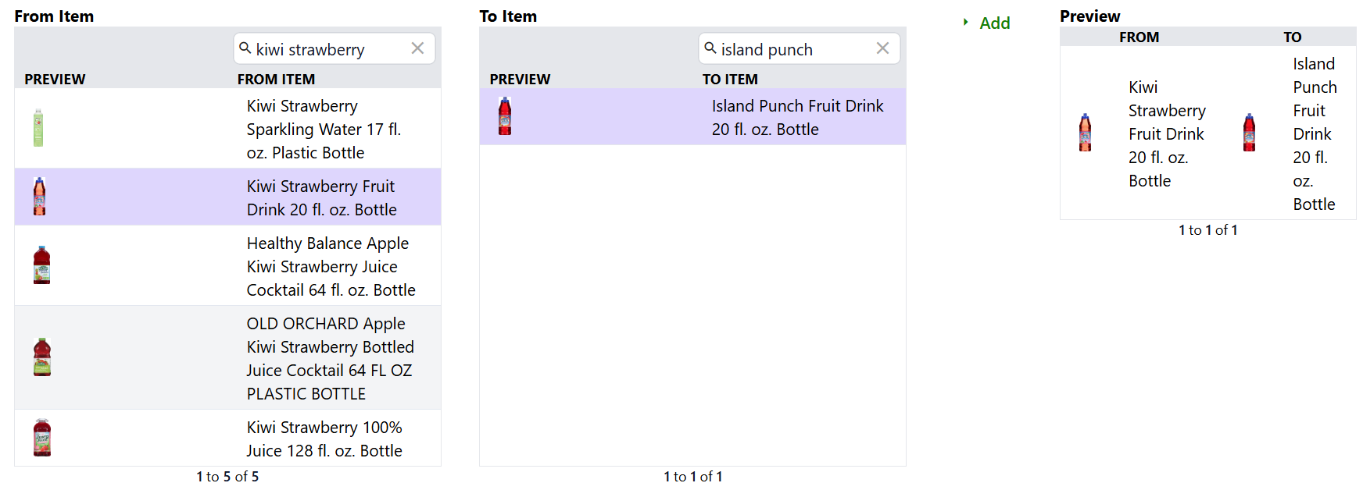The image size is (1363, 490).
Task: Click Healthy Balance Apple Kiwi Strawberry thumbnail
Action: tap(42, 265)
